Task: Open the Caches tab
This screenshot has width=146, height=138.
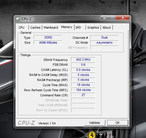Action: click(35, 27)
